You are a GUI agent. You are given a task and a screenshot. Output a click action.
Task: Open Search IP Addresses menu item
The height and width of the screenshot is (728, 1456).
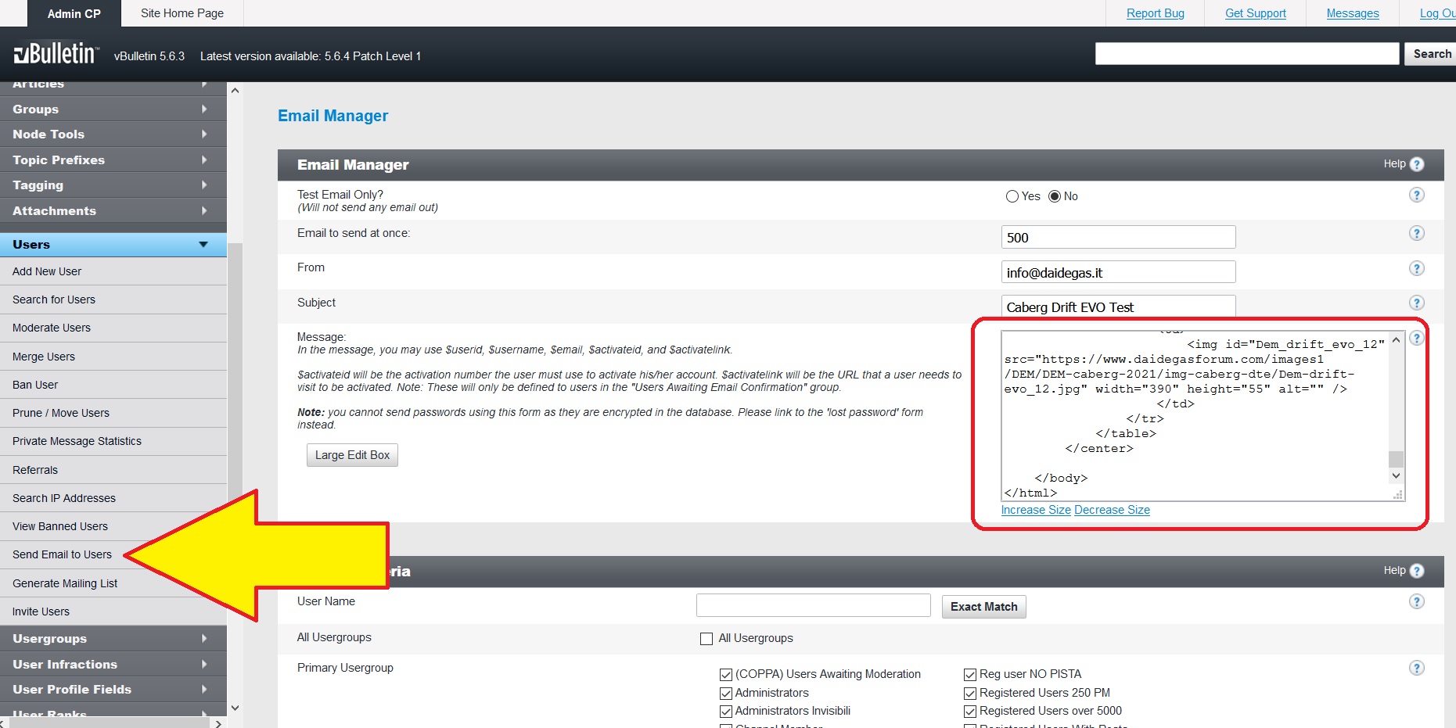click(113, 498)
